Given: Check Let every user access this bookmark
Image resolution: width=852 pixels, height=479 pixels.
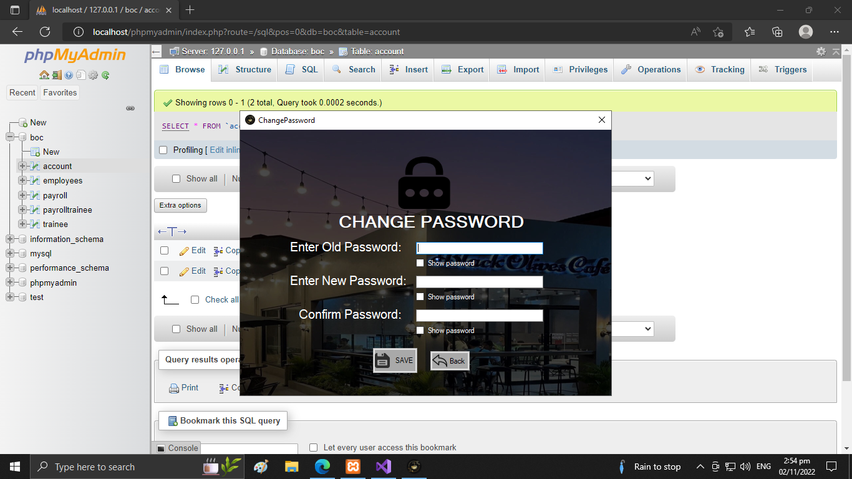Looking at the screenshot, I should [313, 447].
